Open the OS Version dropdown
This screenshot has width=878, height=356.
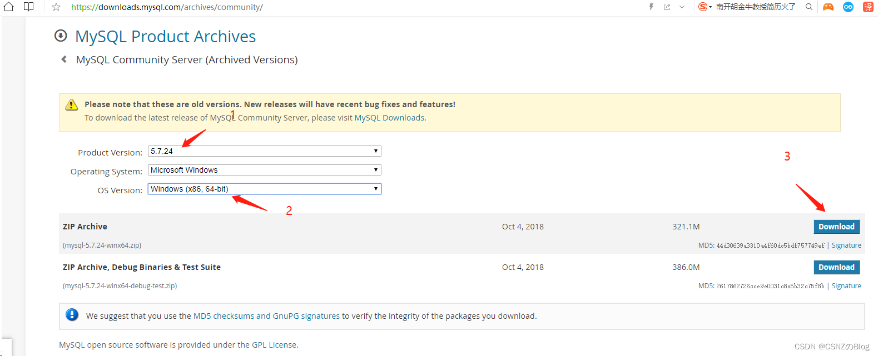[265, 189]
